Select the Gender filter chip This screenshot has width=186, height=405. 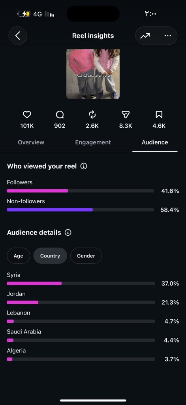(86, 256)
